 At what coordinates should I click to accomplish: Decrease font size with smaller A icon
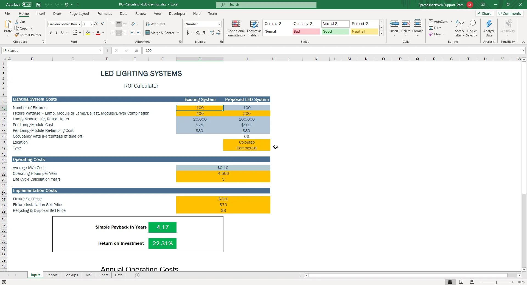(102, 24)
